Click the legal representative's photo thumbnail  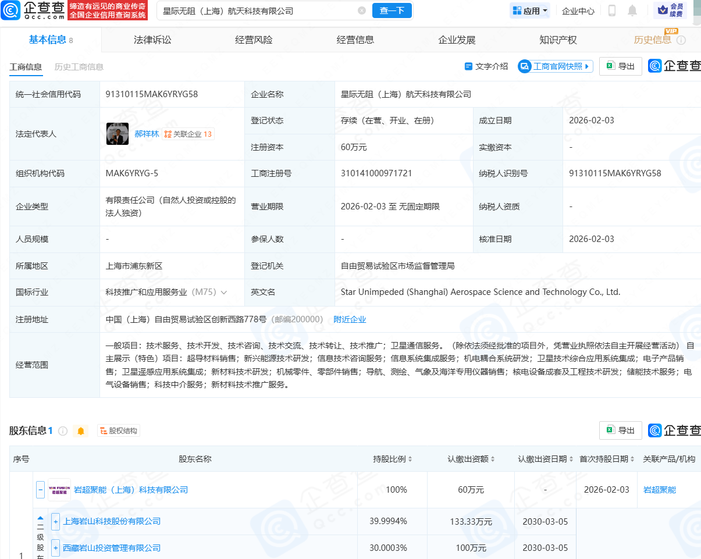[117, 133]
